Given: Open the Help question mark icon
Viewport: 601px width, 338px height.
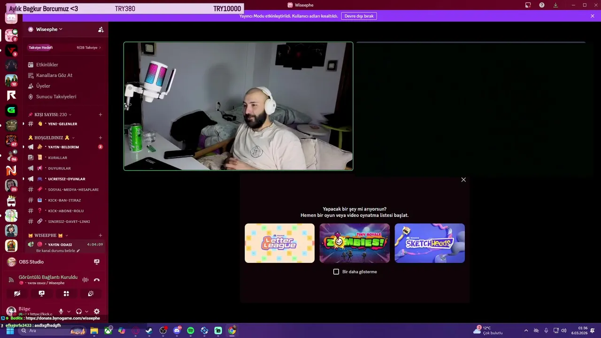Looking at the screenshot, I should click(x=542, y=5).
